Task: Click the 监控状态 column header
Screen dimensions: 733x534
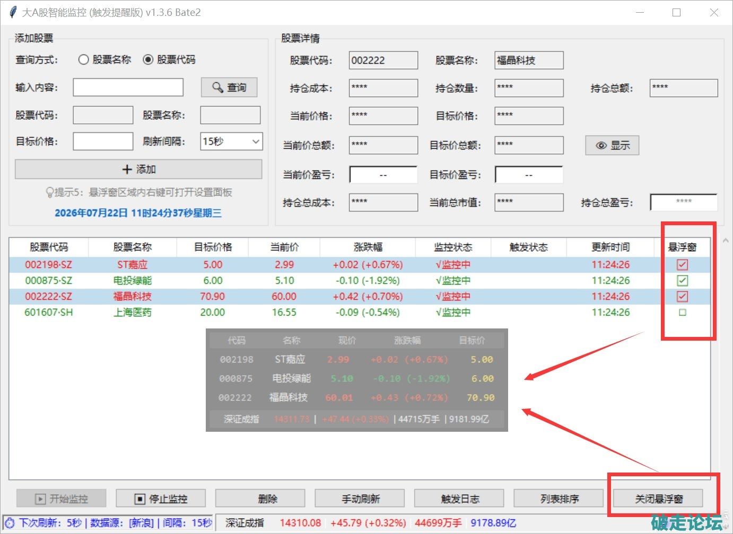Action: [453, 247]
